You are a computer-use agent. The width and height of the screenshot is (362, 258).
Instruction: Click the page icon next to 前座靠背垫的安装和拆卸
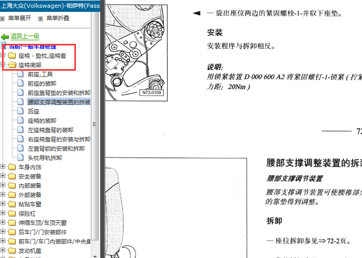click(21, 92)
